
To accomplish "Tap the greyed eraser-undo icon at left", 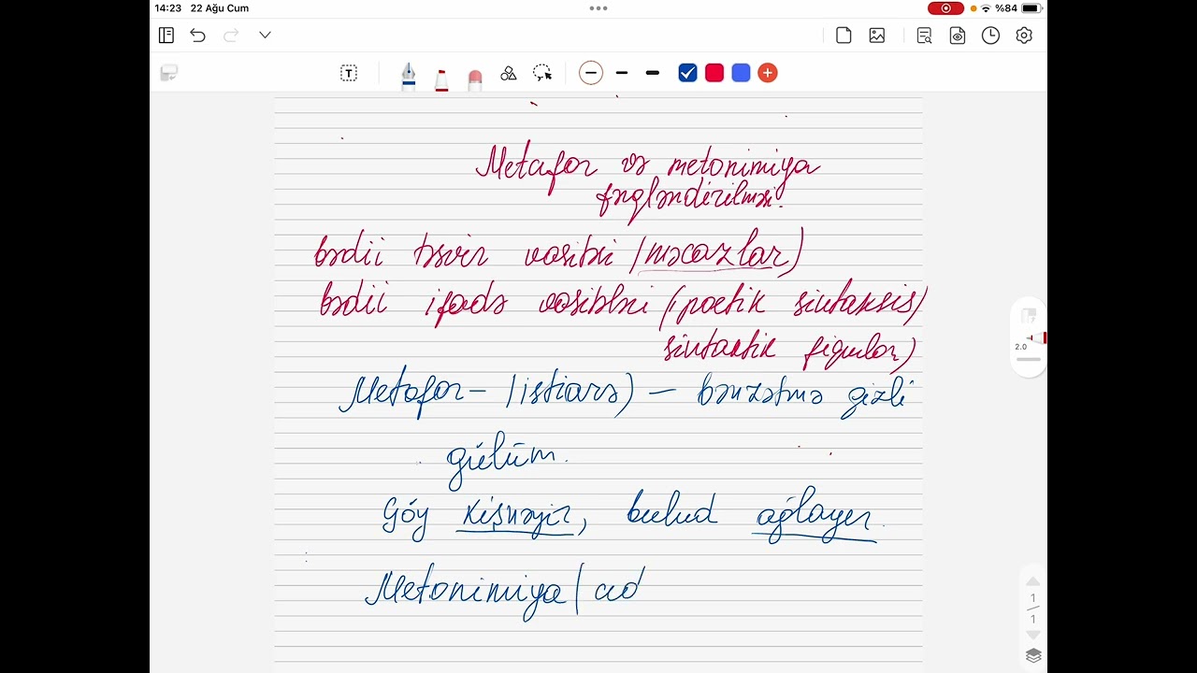I will point(169,73).
